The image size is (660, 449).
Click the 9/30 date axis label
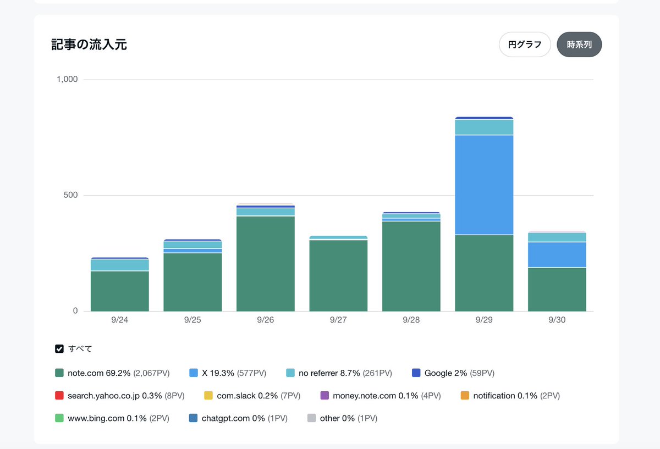tap(557, 320)
